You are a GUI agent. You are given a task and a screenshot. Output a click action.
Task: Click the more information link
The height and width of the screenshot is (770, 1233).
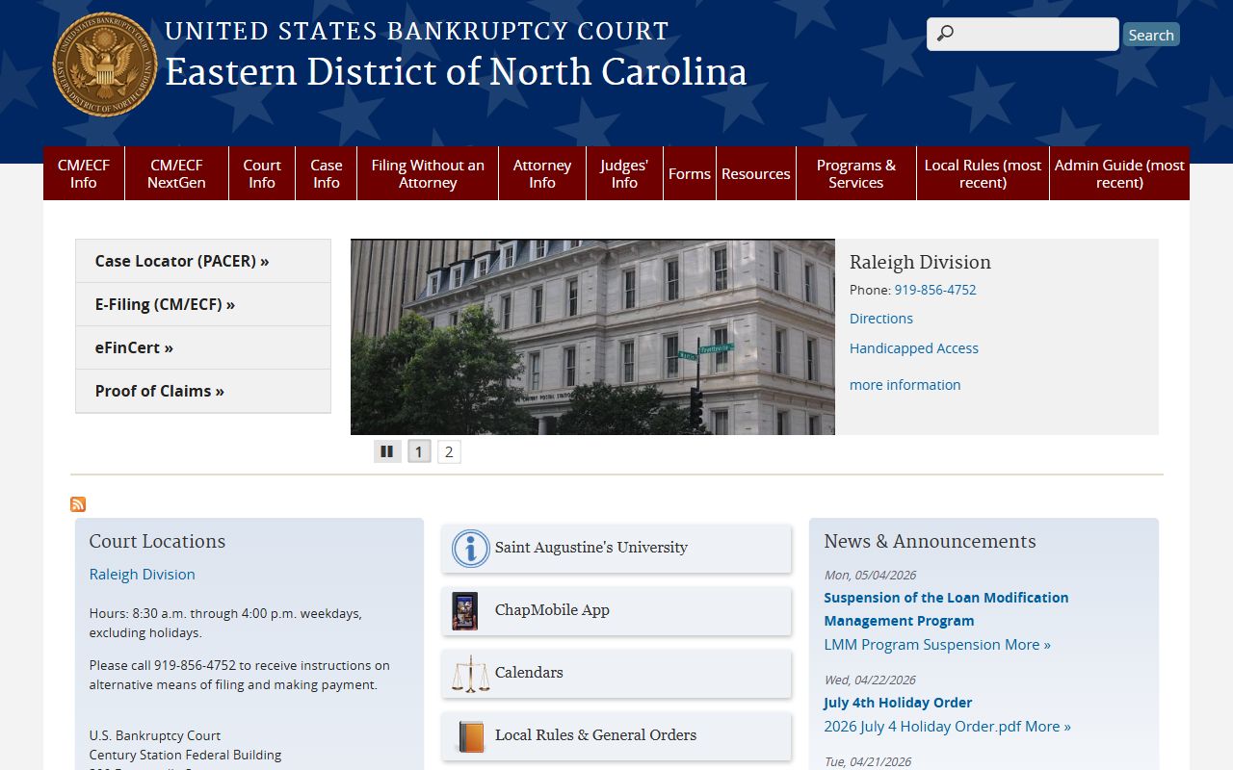pyautogui.click(x=905, y=385)
